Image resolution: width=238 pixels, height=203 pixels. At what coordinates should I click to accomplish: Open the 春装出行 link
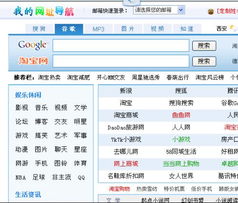pos(178,77)
